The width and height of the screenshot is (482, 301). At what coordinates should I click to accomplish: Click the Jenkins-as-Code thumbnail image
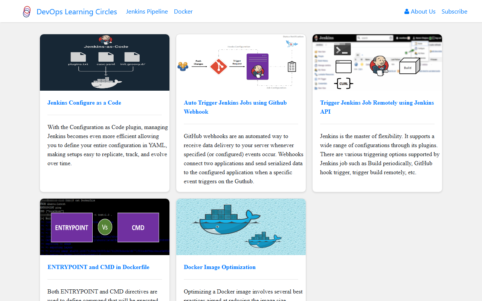tap(105, 62)
